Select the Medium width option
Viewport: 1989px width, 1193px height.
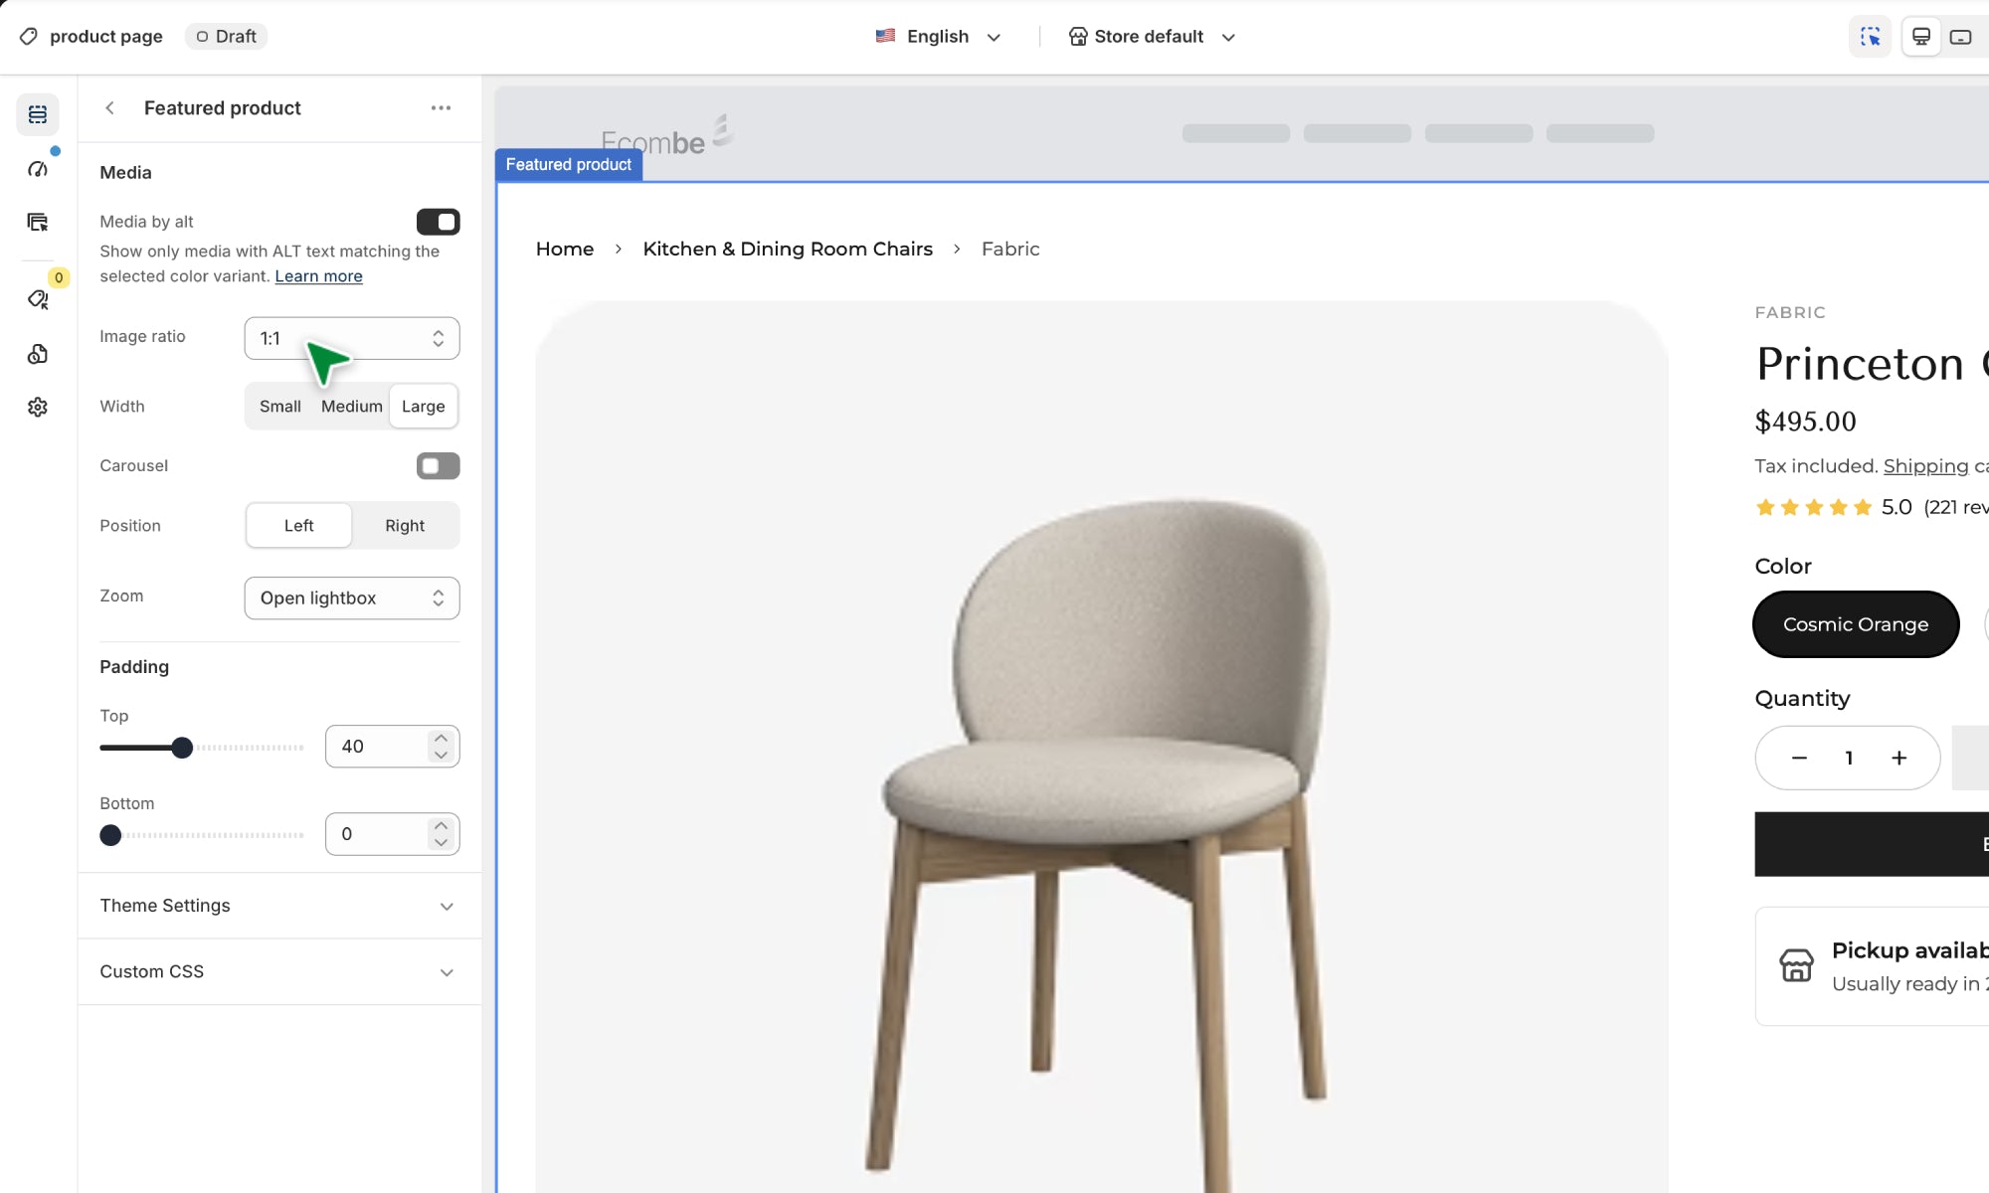(352, 406)
